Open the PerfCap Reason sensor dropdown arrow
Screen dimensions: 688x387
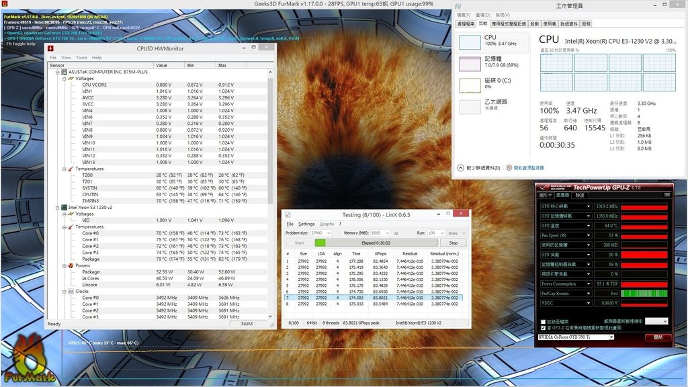(589, 293)
